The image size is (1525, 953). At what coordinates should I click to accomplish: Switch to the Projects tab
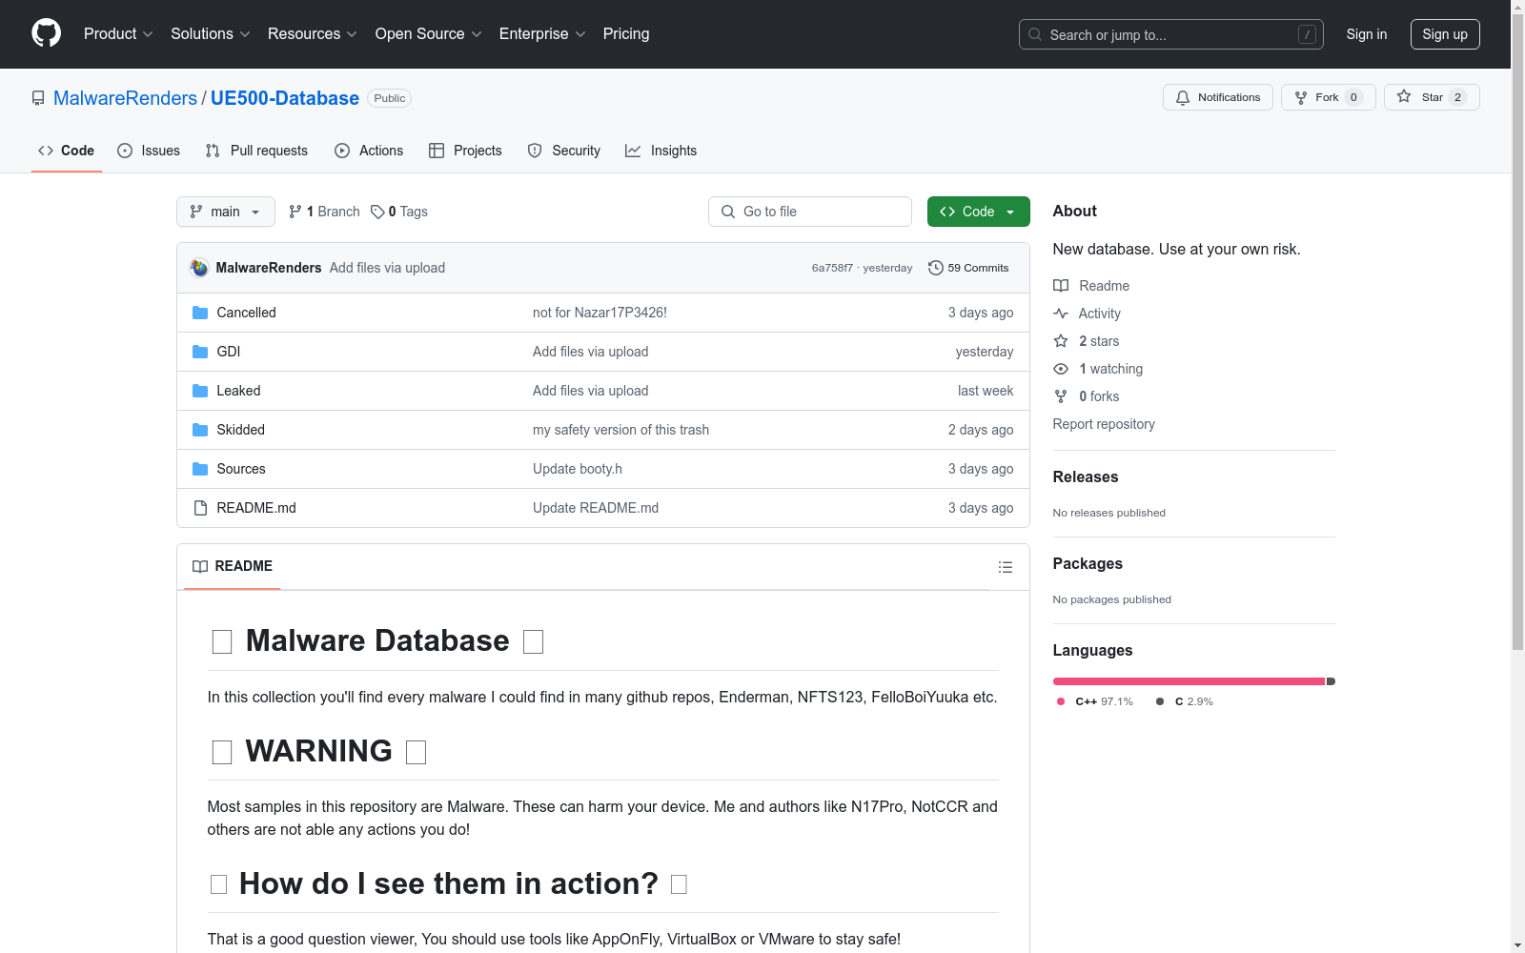tap(465, 151)
